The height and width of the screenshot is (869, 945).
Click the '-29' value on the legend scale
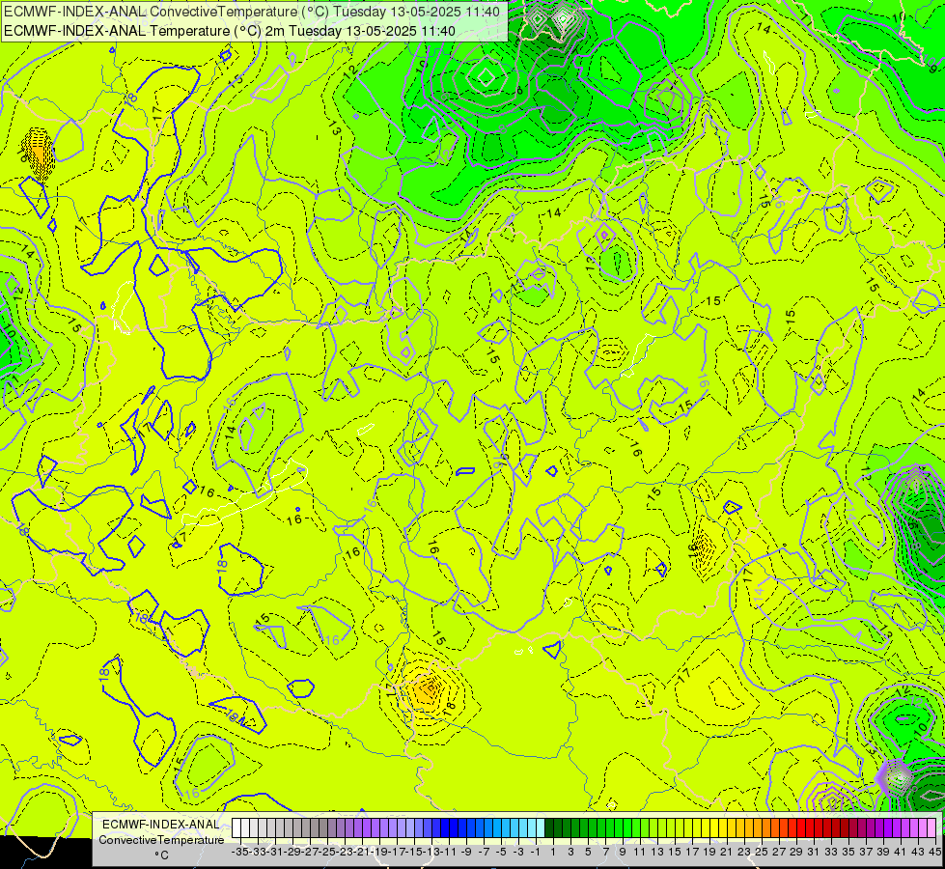292,852
